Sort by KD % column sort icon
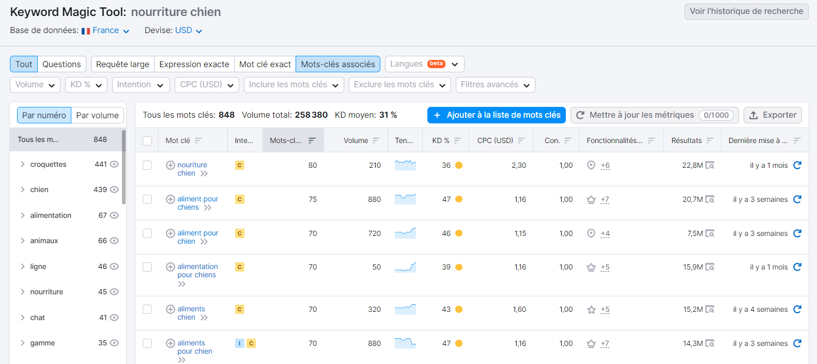Viewport: 817px width, 364px height. [x=457, y=140]
